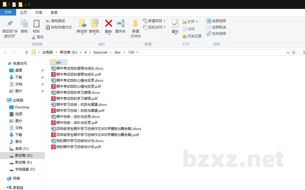
Task: Open the 查看 (View) ribbon tab
Action: click(54, 12)
